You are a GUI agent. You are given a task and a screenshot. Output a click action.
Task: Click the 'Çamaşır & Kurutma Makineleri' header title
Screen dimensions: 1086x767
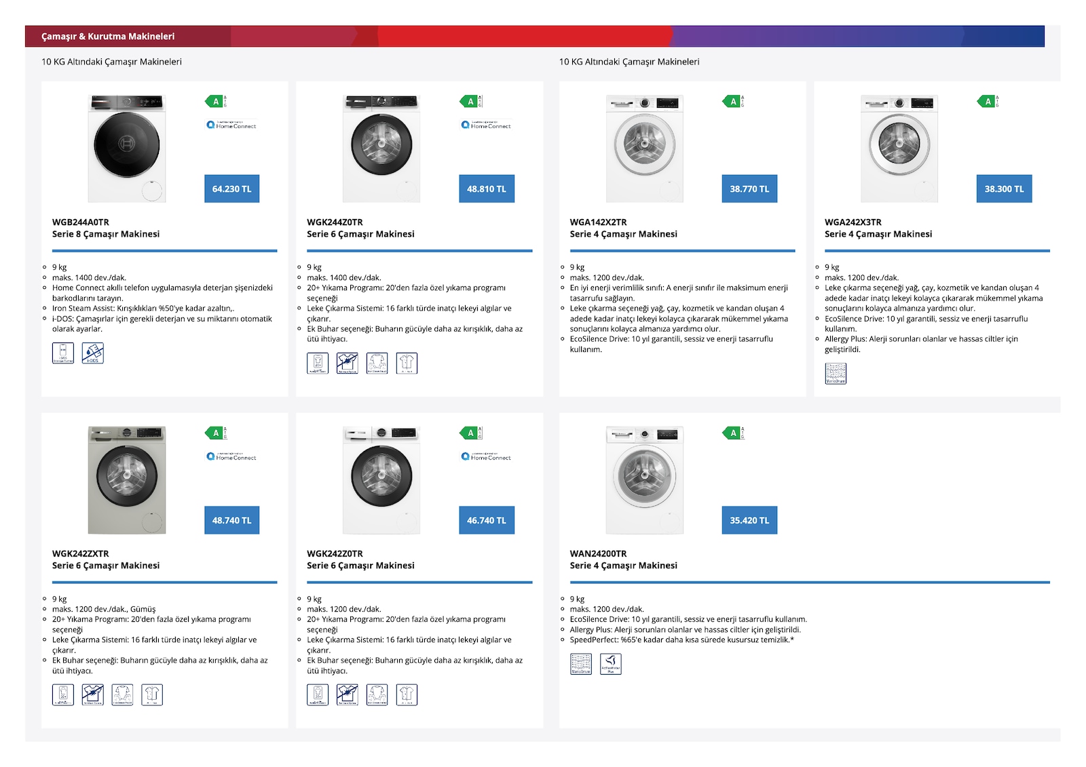[x=108, y=37]
